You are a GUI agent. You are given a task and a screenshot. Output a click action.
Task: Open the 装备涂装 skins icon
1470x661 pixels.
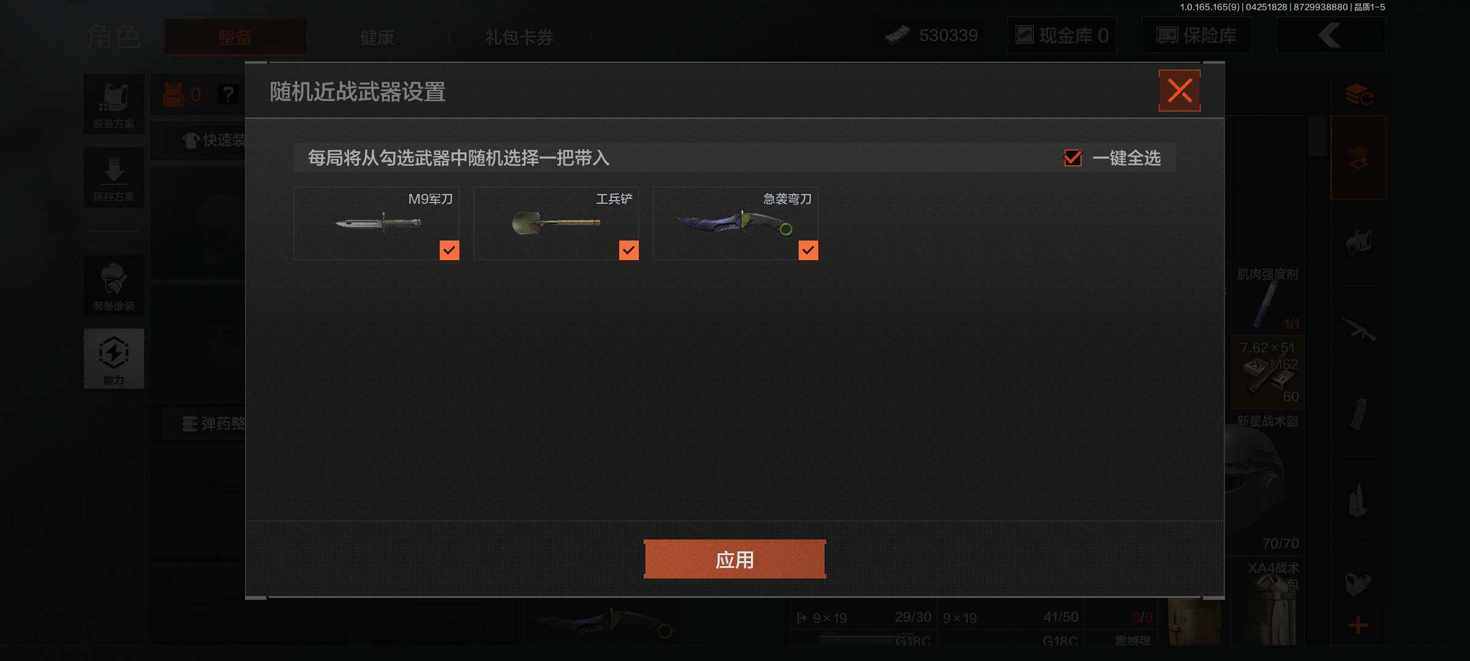[x=114, y=286]
